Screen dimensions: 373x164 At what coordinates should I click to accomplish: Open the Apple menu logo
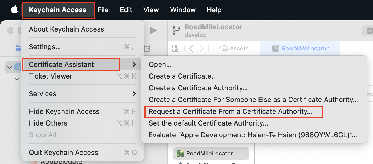14,10
